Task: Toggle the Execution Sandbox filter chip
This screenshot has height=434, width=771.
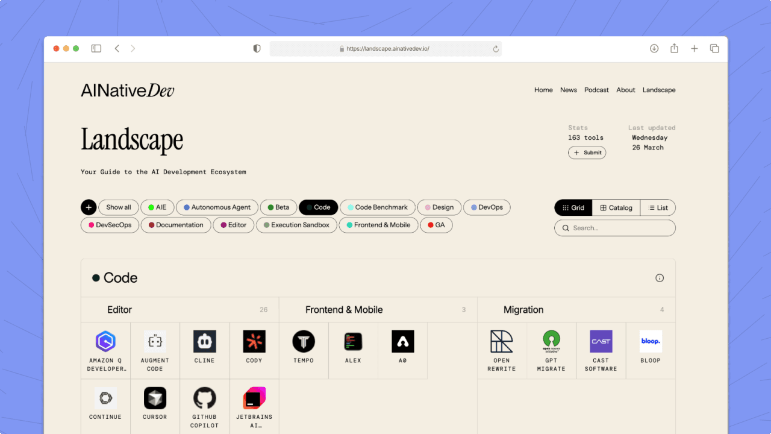Action: coord(296,225)
